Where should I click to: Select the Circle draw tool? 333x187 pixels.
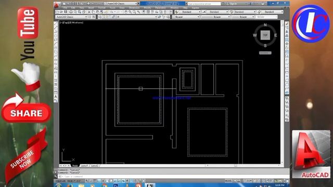point(56,48)
